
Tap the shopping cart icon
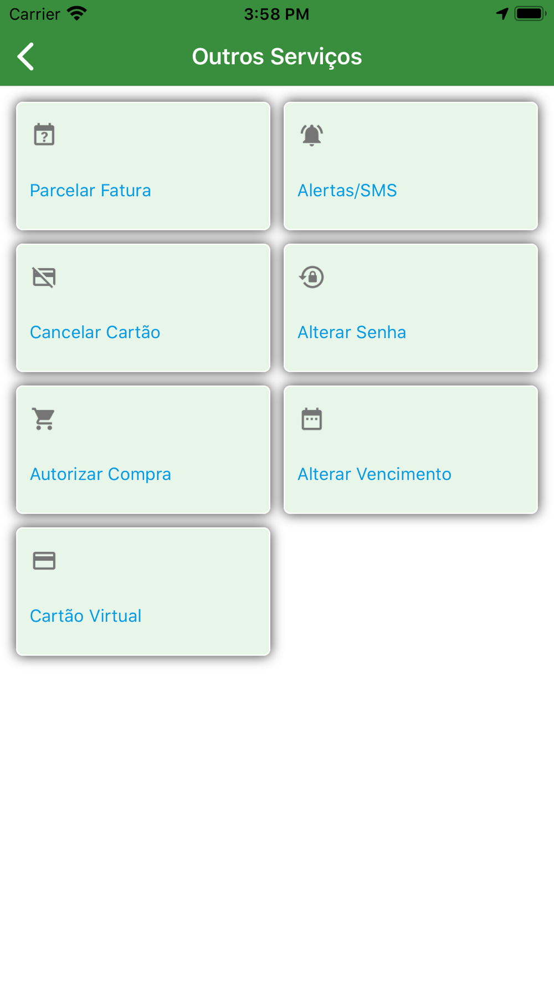(44, 419)
